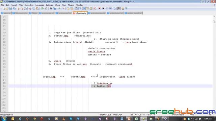216x121 pixels.
Task: Click text "Copy the jar files"
Action: [x=67, y=33]
